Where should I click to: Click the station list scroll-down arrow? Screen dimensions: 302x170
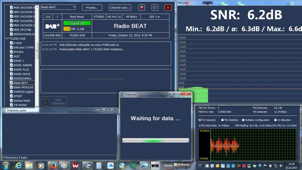(37, 106)
